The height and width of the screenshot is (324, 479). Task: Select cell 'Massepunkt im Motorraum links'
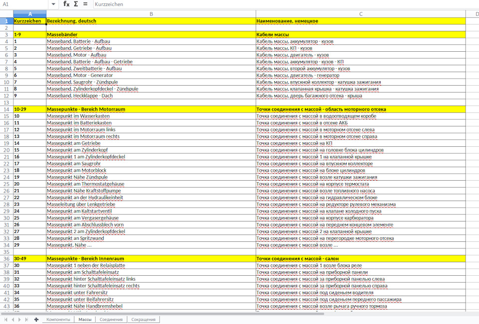pos(151,129)
